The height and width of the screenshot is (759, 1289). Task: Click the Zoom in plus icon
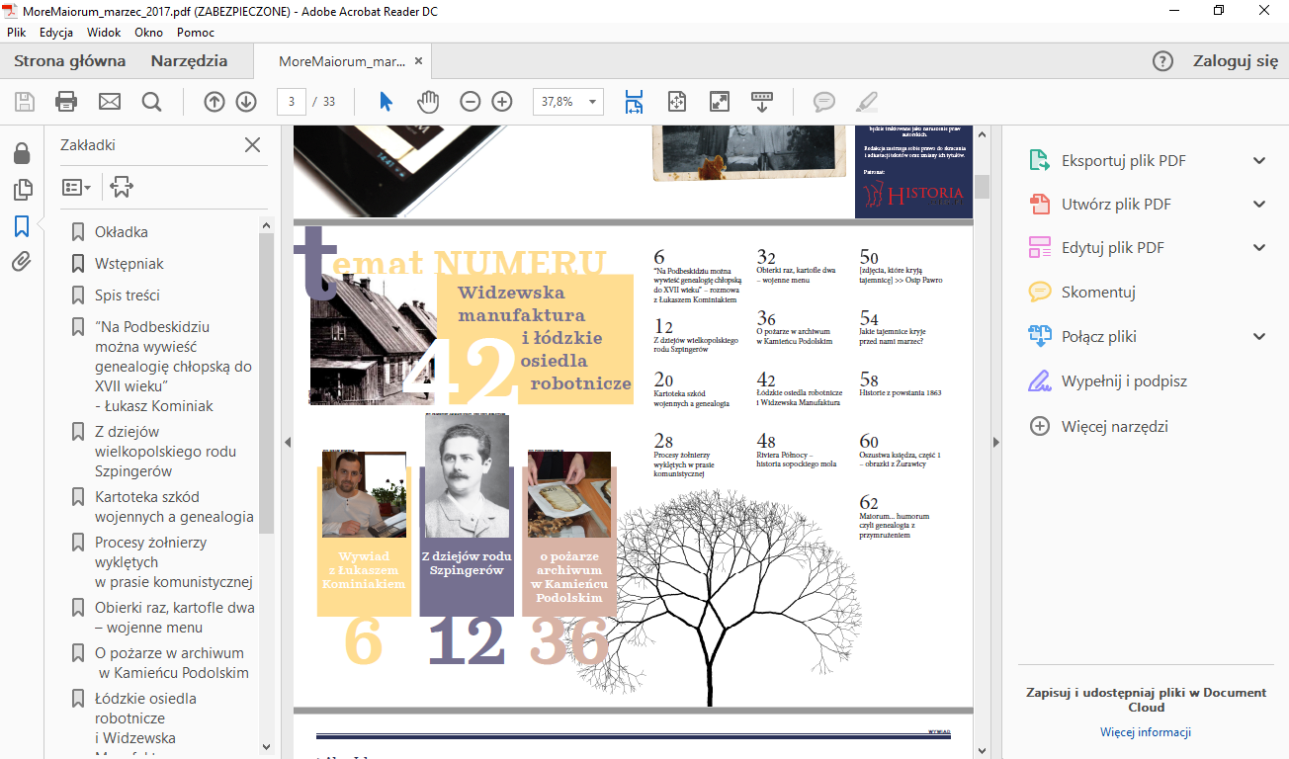coord(502,102)
